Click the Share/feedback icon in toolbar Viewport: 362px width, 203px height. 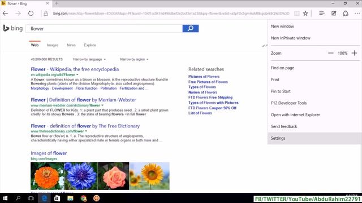pos(346,14)
